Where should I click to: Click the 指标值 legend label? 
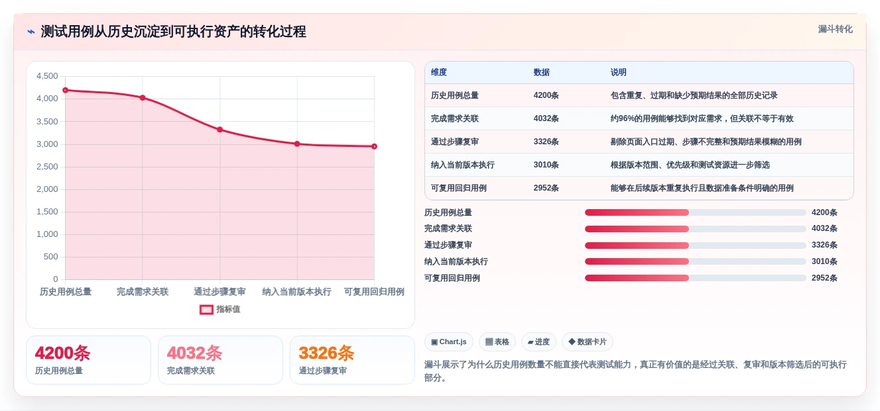tap(228, 309)
